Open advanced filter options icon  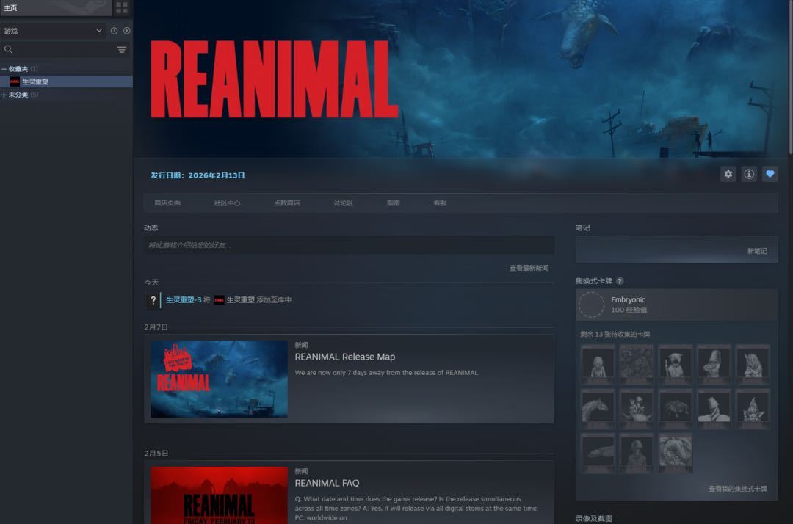122,49
